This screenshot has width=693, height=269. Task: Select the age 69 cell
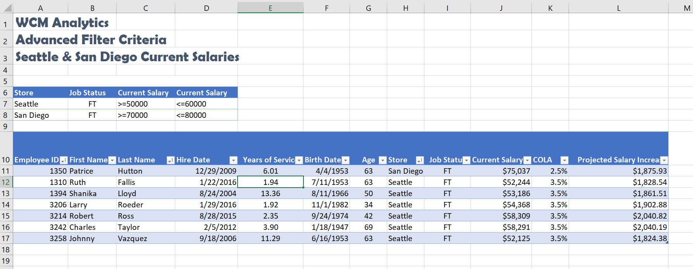coord(368,227)
